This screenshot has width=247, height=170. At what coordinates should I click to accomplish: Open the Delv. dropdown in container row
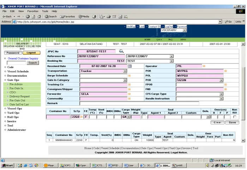208,117
